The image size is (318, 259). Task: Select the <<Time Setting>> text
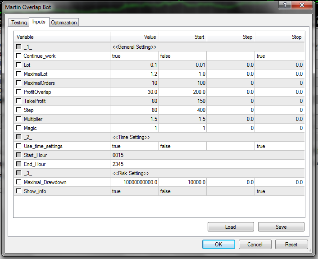point(131,137)
